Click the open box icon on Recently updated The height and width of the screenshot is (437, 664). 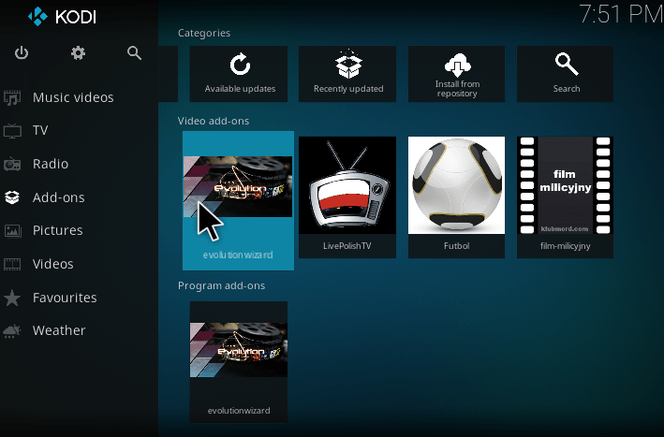348,65
